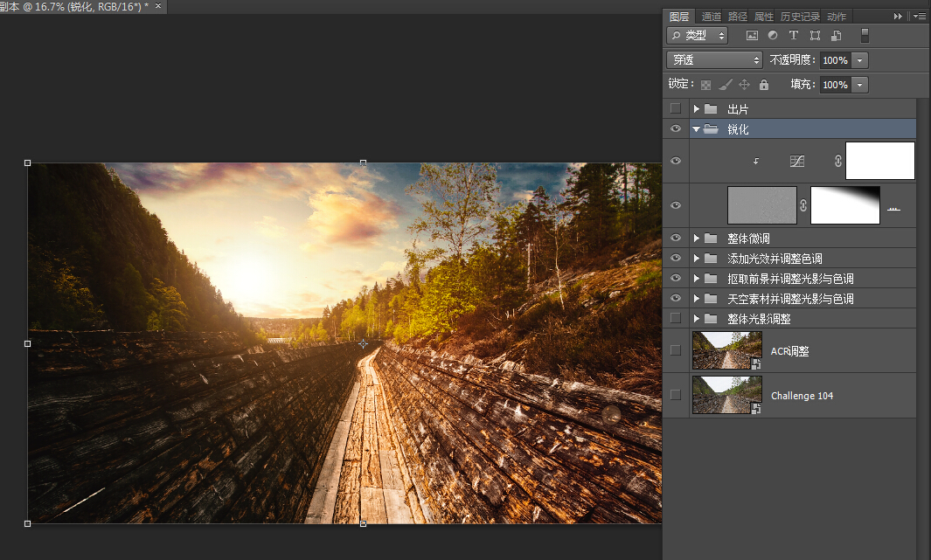
Task: Select the ACR调整 layer thumbnail
Action: 727,350
